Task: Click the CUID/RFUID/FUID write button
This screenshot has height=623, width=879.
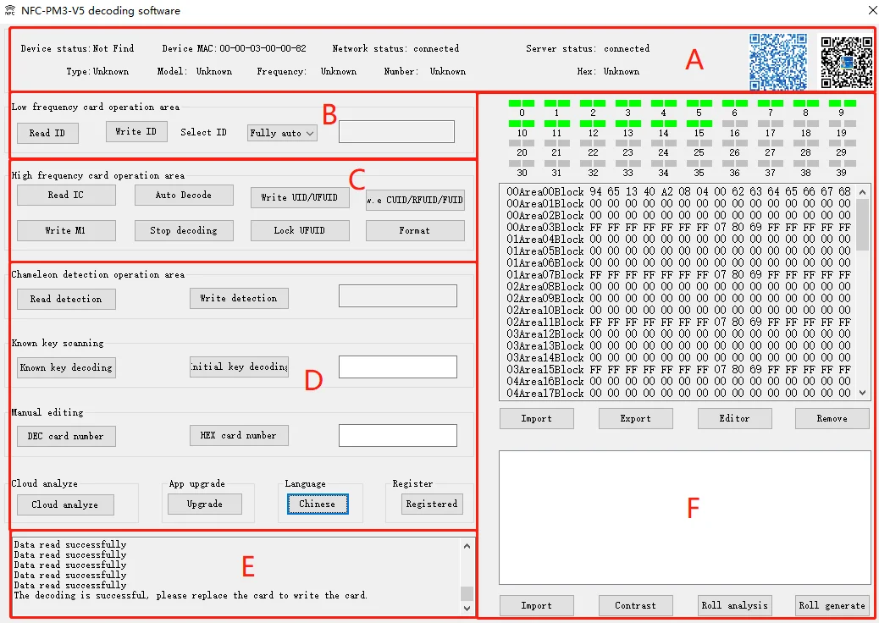Action: coord(416,200)
